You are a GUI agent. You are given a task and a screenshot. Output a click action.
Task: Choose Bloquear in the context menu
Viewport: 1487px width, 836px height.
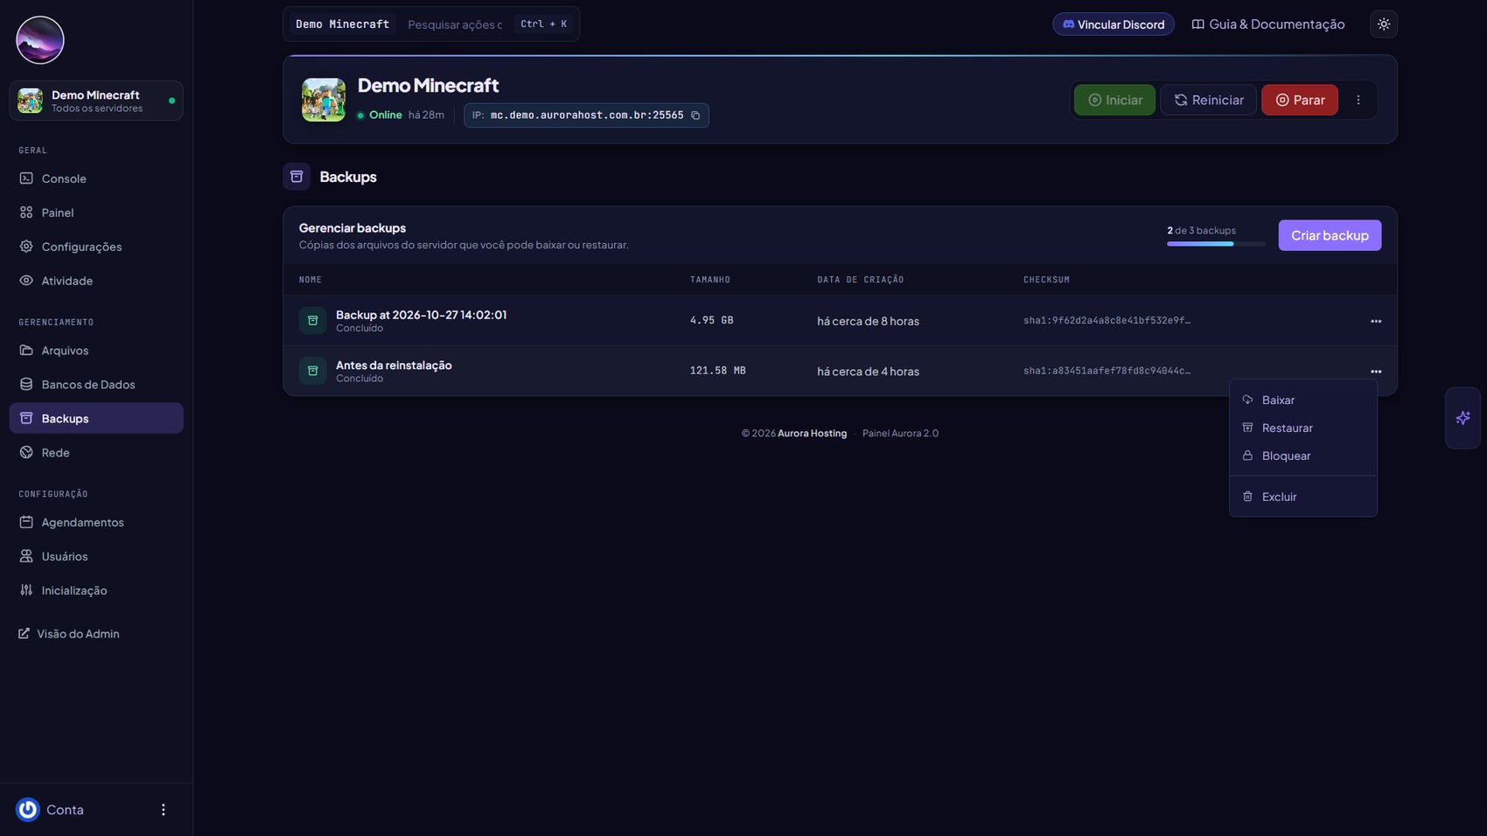tap(1303, 456)
